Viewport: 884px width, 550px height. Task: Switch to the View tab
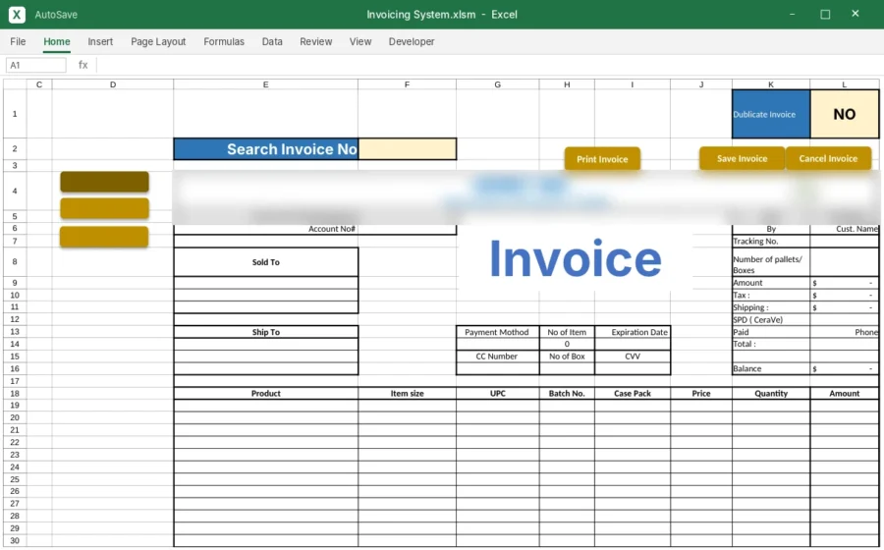click(x=360, y=41)
